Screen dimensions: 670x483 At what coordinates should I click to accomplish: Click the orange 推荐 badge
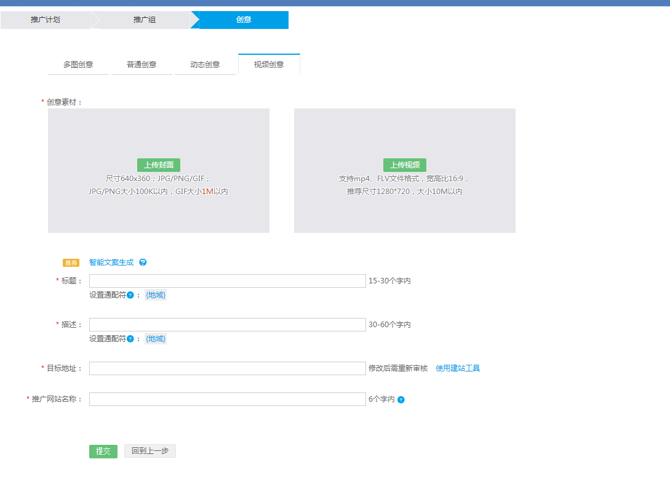pos(70,262)
